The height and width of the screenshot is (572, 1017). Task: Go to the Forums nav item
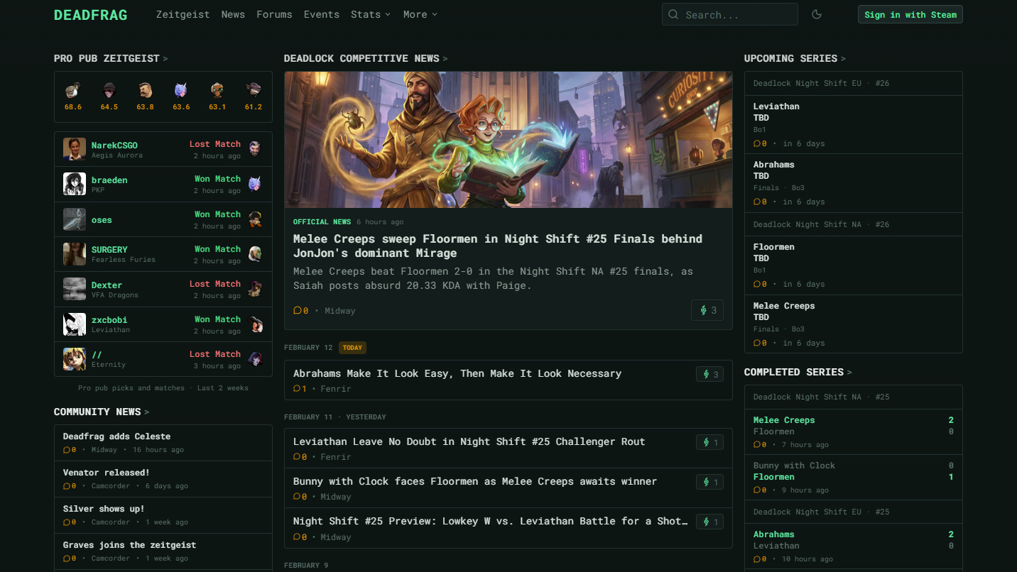274,14
